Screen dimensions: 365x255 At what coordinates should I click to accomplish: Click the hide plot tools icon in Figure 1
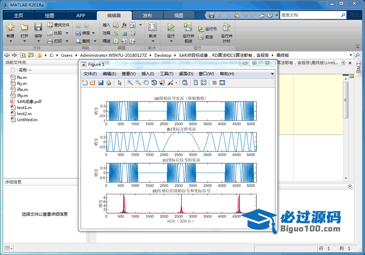[x=214, y=83]
